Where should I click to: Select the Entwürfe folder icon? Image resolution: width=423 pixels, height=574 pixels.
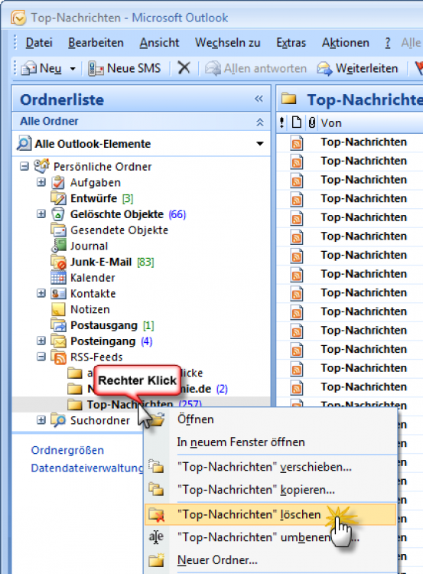point(58,198)
